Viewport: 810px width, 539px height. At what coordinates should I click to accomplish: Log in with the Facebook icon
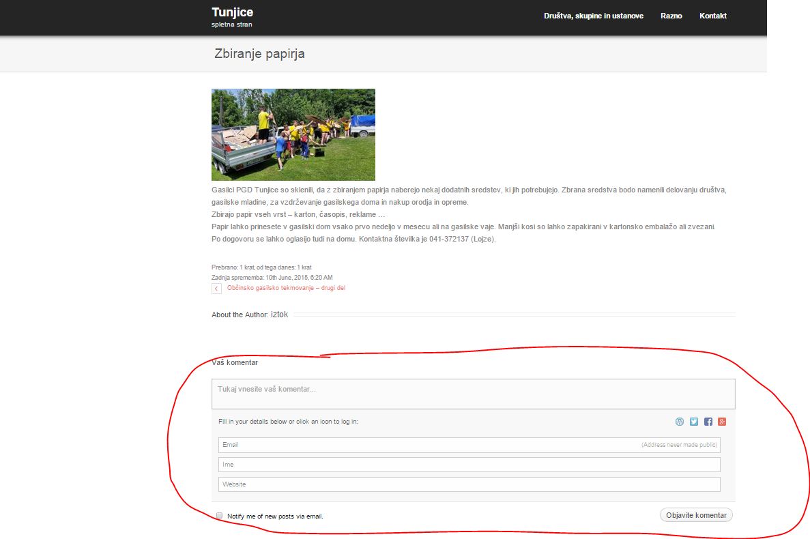coord(708,422)
